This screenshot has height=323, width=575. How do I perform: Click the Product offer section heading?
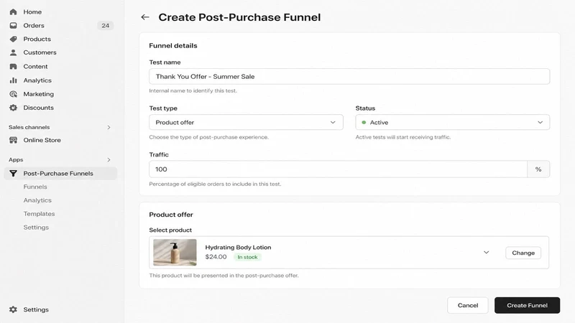(x=171, y=215)
